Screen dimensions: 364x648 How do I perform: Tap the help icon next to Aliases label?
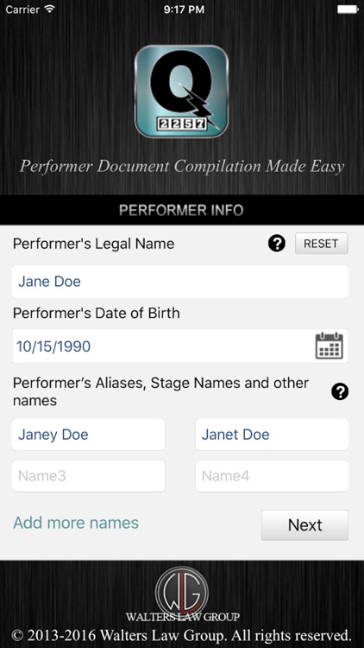tap(340, 391)
